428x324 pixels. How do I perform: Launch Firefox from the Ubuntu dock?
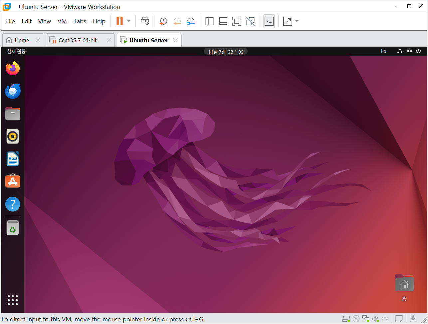13,68
